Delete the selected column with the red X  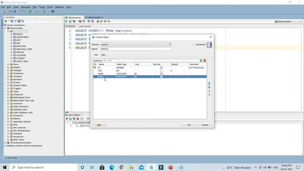[205, 60]
